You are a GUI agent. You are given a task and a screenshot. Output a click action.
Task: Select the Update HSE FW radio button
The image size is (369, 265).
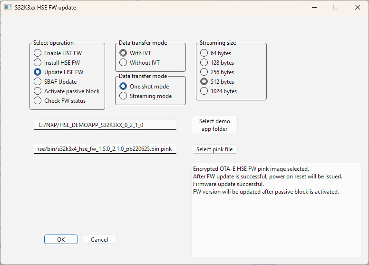38,72
